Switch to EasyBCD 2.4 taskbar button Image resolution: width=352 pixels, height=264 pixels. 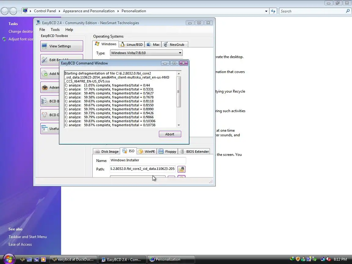[122, 259]
